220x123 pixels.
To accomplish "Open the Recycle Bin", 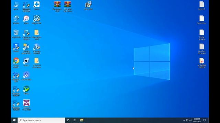I will pos(16,34).
